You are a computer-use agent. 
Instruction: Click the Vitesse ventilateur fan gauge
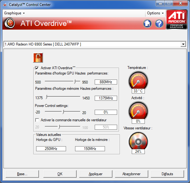(x=138, y=141)
